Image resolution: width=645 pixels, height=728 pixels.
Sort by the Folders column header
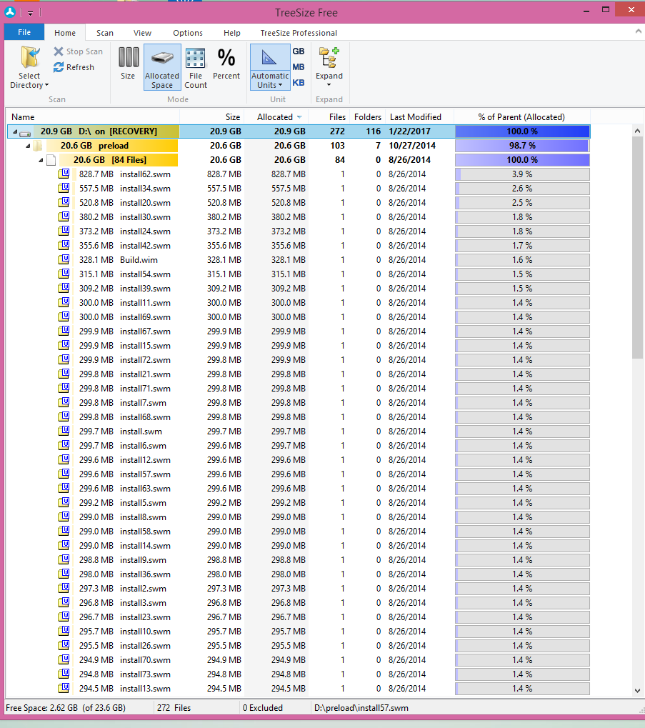click(368, 117)
